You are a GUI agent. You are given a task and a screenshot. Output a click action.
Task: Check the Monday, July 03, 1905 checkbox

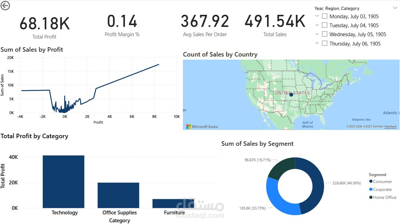click(324, 16)
